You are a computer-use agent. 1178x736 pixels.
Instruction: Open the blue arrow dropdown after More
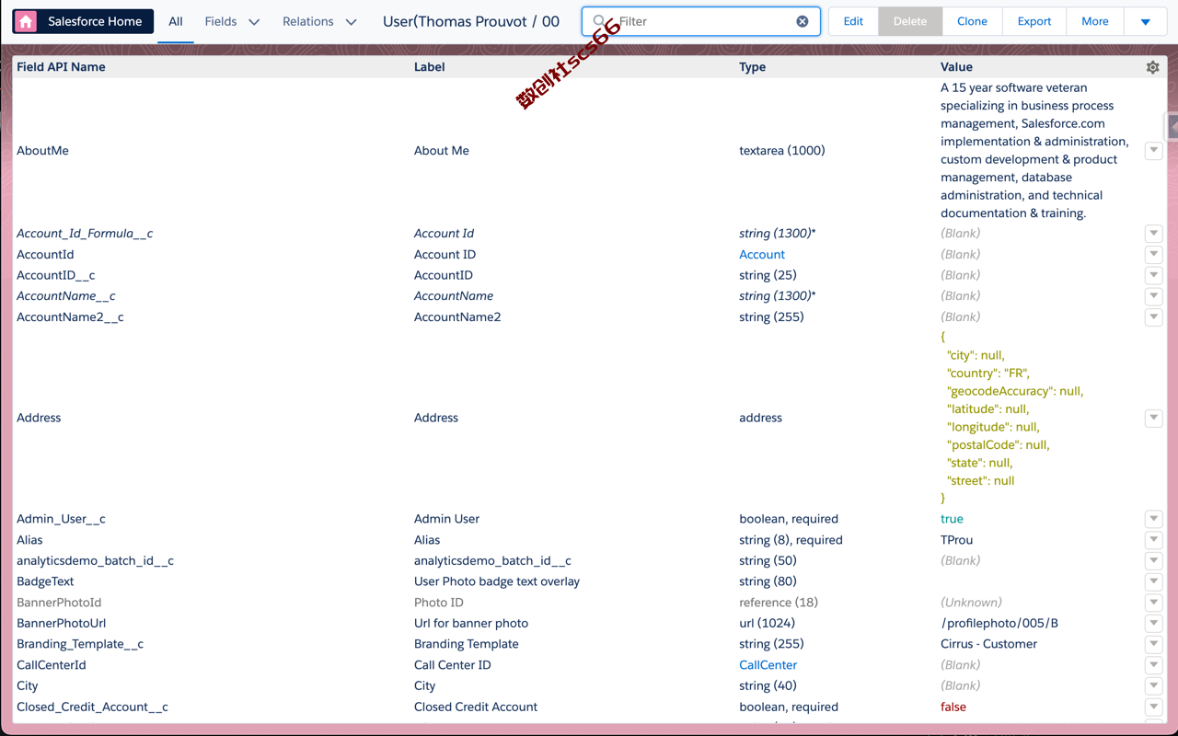coord(1145,21)
